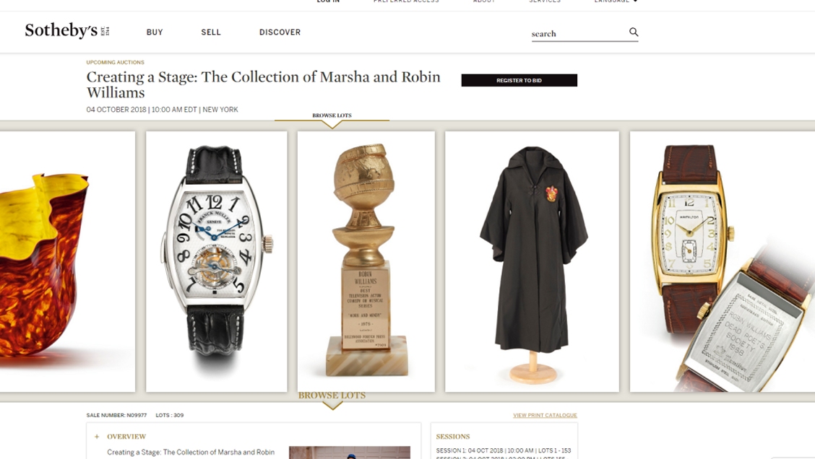
Task: Open the black robe lot
Action: coord(532,261)
